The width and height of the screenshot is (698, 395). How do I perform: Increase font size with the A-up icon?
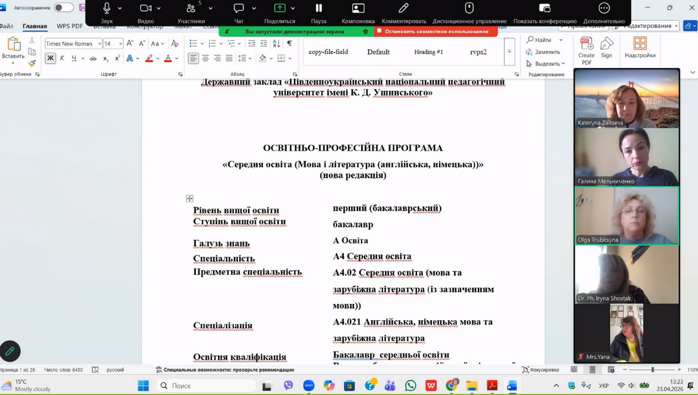point(130,44)
